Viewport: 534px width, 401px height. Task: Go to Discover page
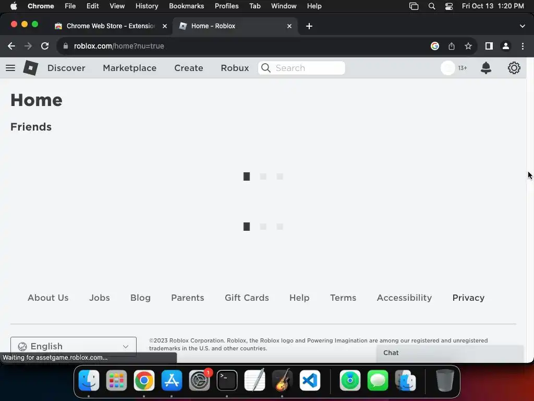(66, 68)
